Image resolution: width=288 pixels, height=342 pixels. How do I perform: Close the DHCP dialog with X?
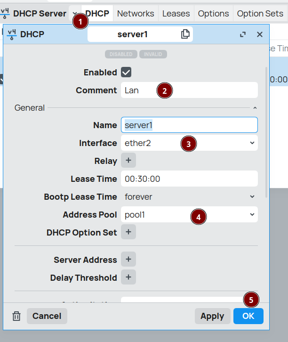pyautogui.click(x=260, y=34)
